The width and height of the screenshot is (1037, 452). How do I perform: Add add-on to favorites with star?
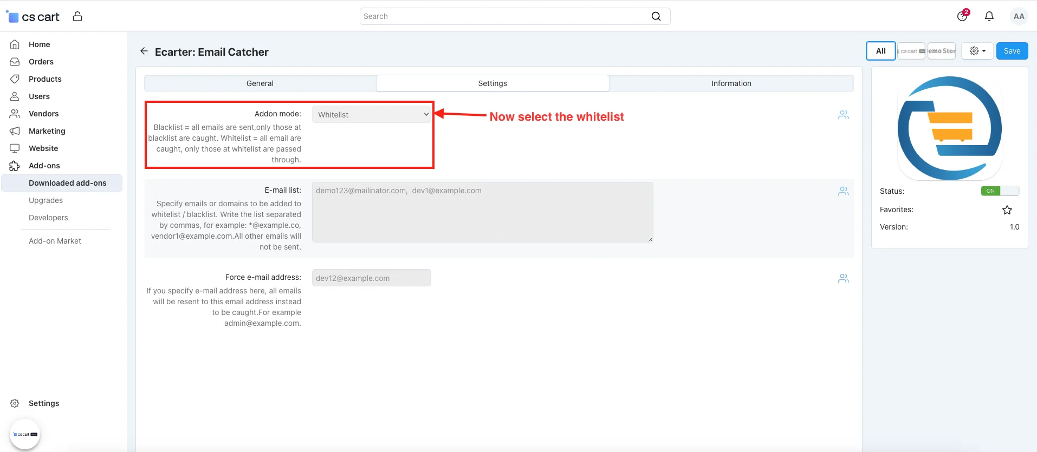(x=1007, y=210)
